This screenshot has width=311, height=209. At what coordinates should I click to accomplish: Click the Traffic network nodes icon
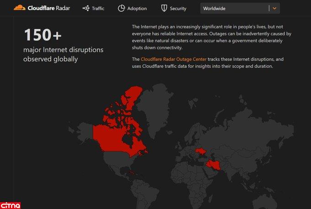pos(86,8)
